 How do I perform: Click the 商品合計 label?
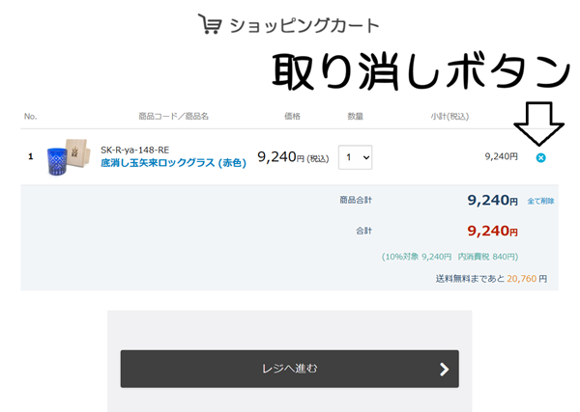click(356, 200)
